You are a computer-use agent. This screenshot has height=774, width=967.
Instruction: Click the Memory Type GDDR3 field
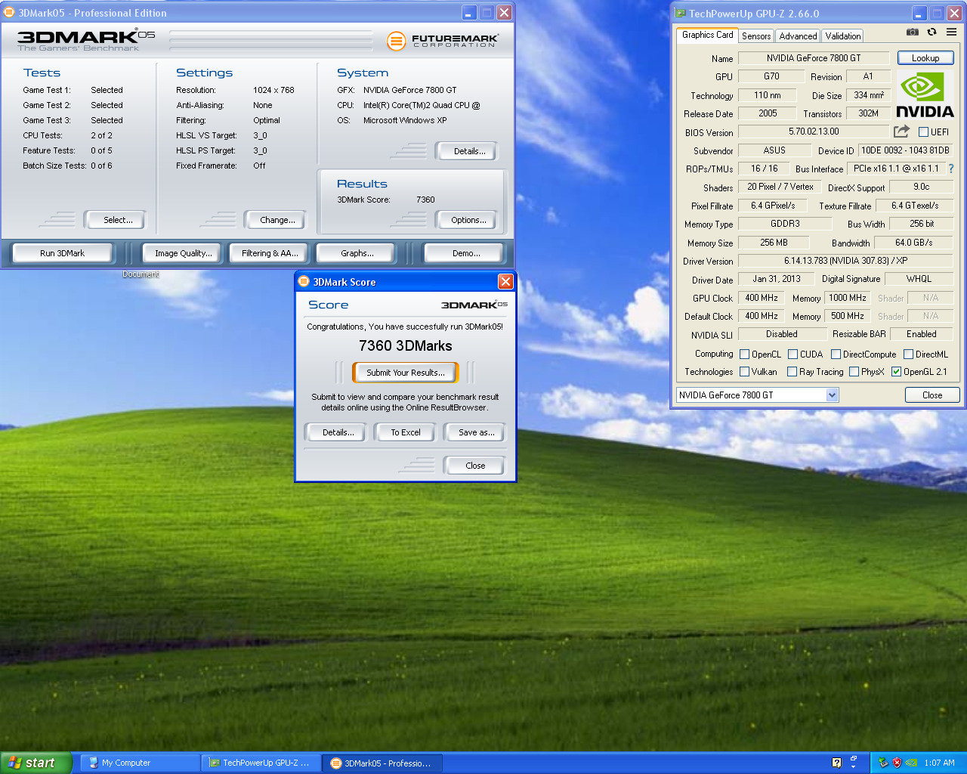pos(785,224)
